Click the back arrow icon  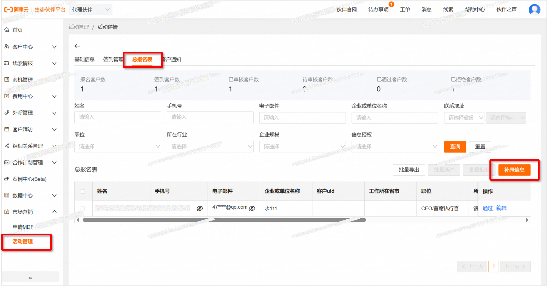click(x=77, y=46)
